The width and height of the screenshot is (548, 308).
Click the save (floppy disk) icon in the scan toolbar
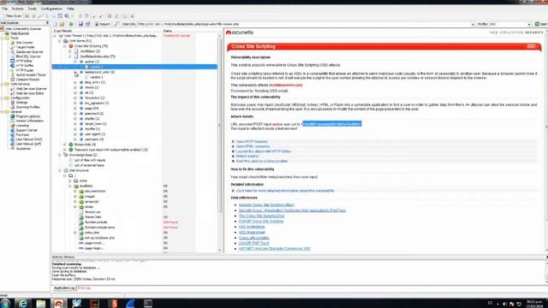(80, 24)
